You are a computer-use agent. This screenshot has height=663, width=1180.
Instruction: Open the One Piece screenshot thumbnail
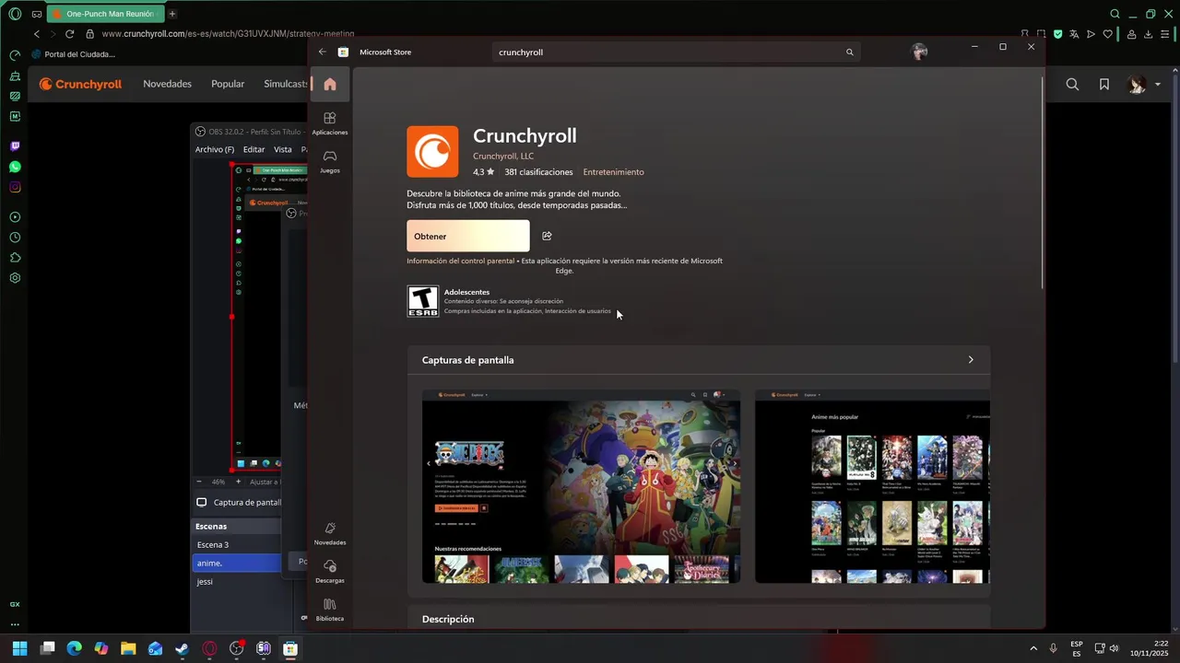pos(581,486)
